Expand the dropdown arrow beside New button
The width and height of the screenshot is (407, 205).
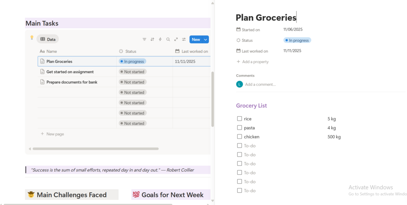coord(206,40)
